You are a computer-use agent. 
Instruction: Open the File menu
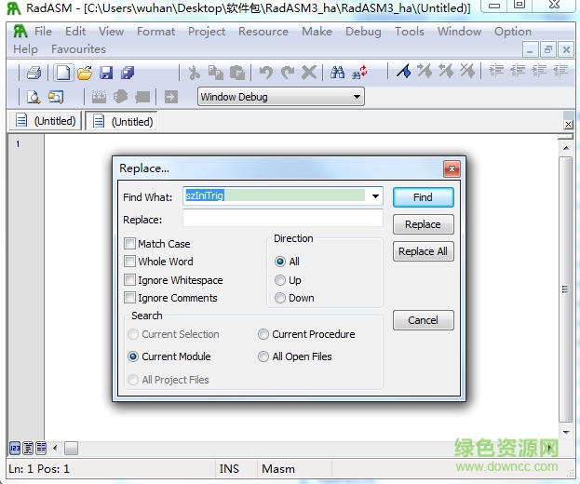[43, 32]
